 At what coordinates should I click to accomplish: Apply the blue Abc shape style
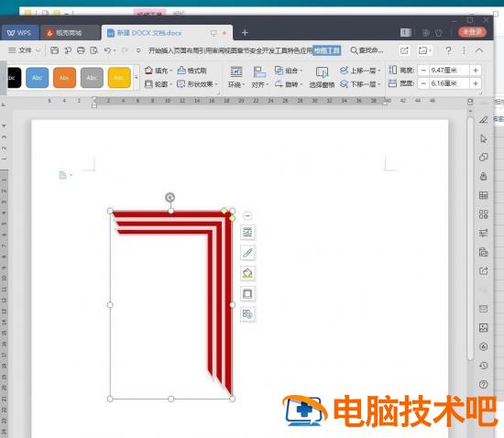pyautogui.click(x=38, y=78)
